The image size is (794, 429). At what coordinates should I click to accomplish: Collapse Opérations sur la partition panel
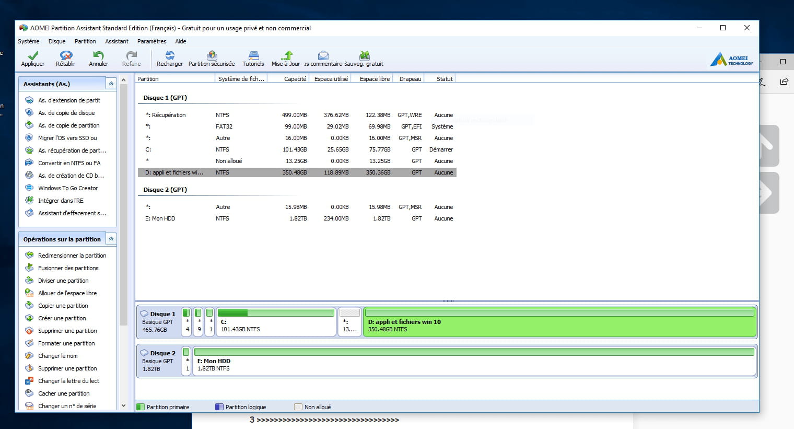(111, 239)
